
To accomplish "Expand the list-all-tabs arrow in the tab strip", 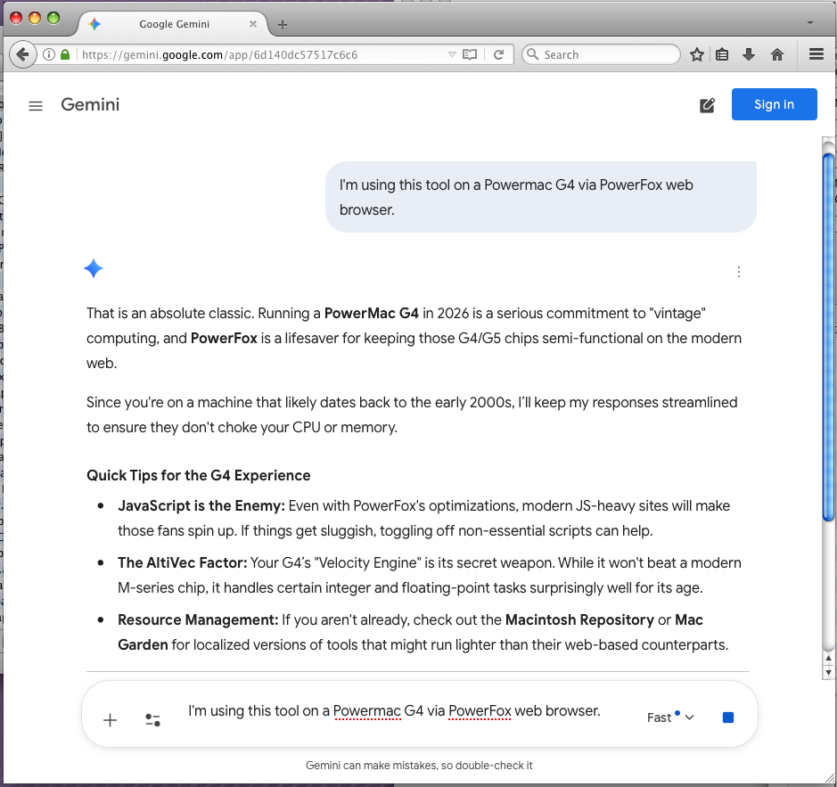I will coord(809,22).
